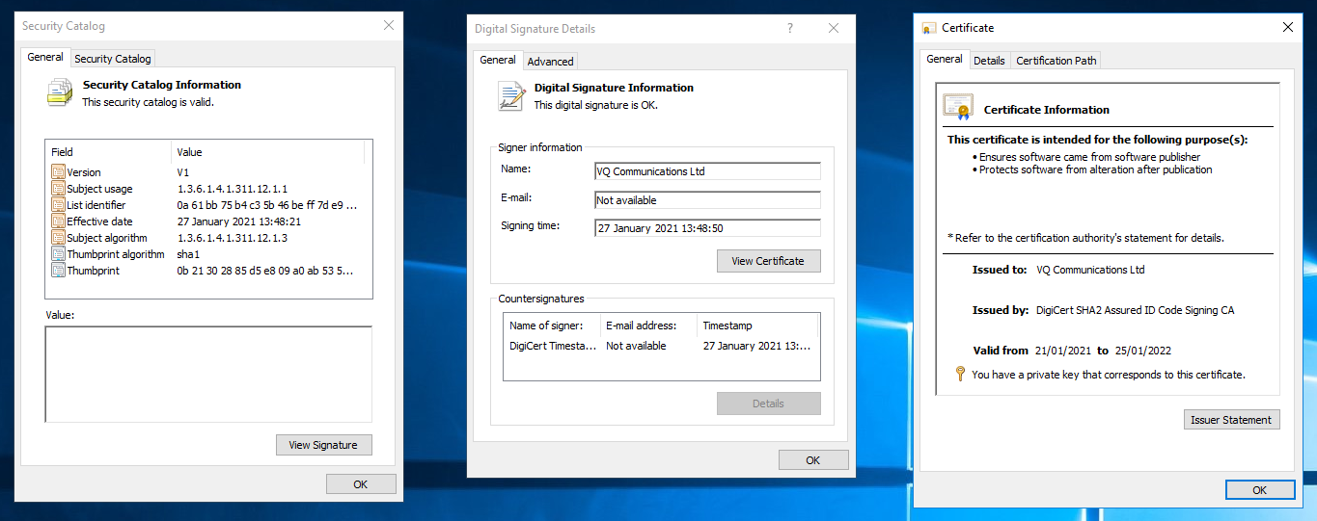
Task: Open the Details tab in Certificate
Action: point(989,60)
